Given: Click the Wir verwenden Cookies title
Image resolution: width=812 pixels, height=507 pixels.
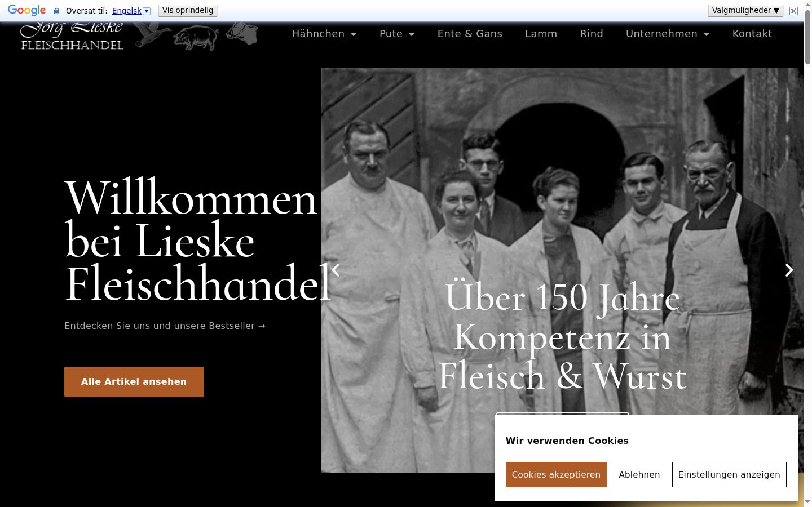Looking at the screenshot, I should (567, 441).
